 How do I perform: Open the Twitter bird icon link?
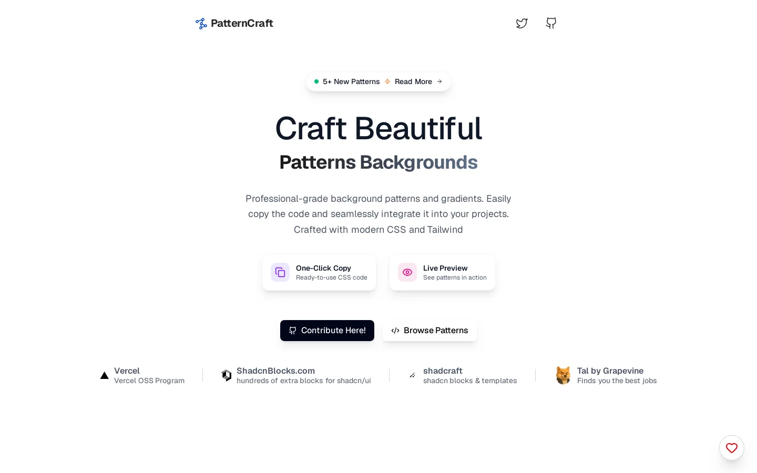tap(521, 23)
